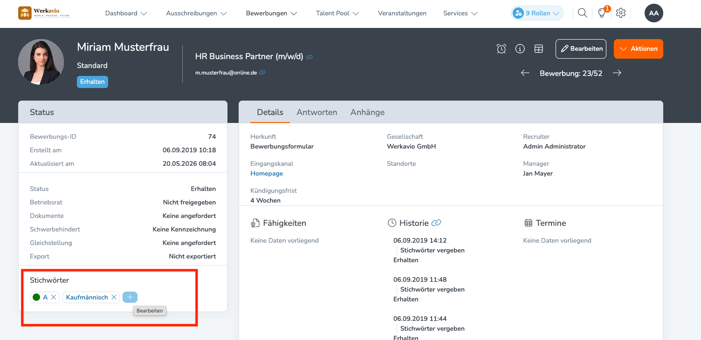701x340 pixels.
Task: Click the HR Business Partner job title
Action: 249,56
